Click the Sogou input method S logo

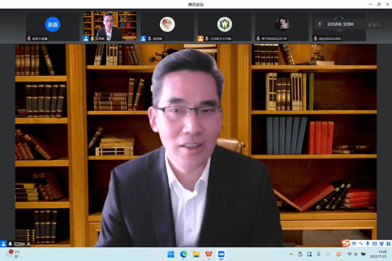point(345,244)
